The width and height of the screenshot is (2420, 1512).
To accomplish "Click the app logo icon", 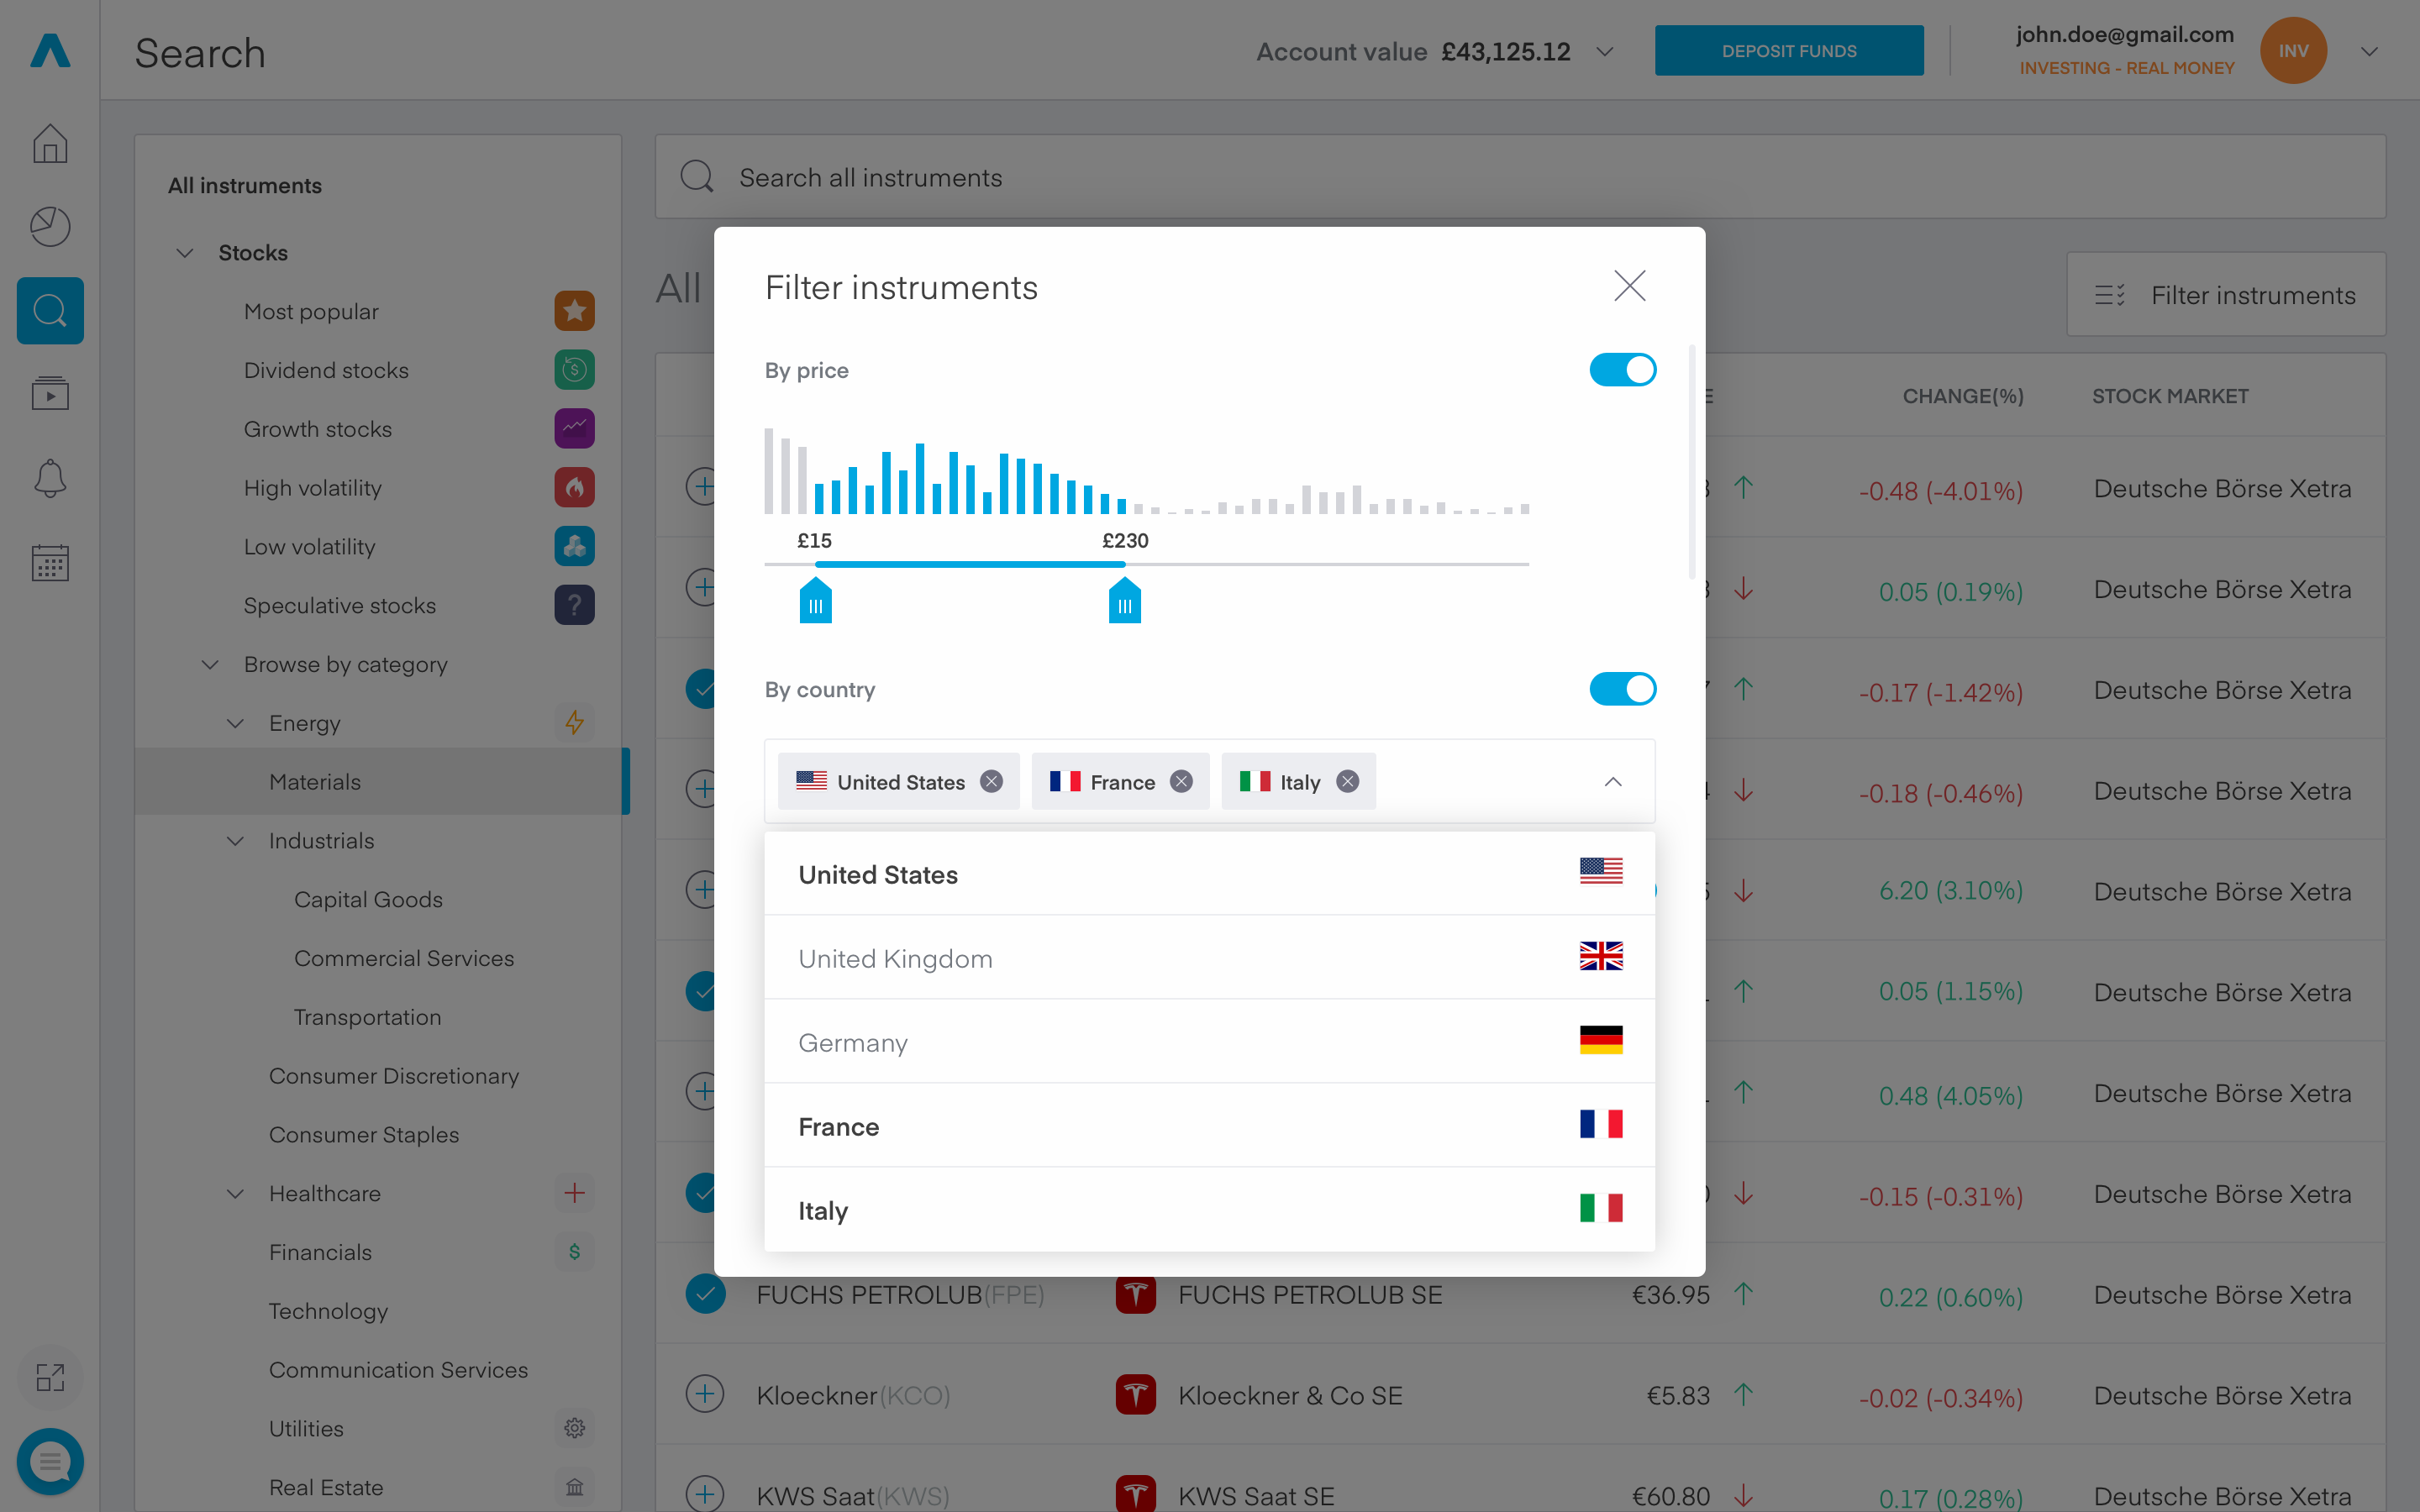I will (50, 50).
